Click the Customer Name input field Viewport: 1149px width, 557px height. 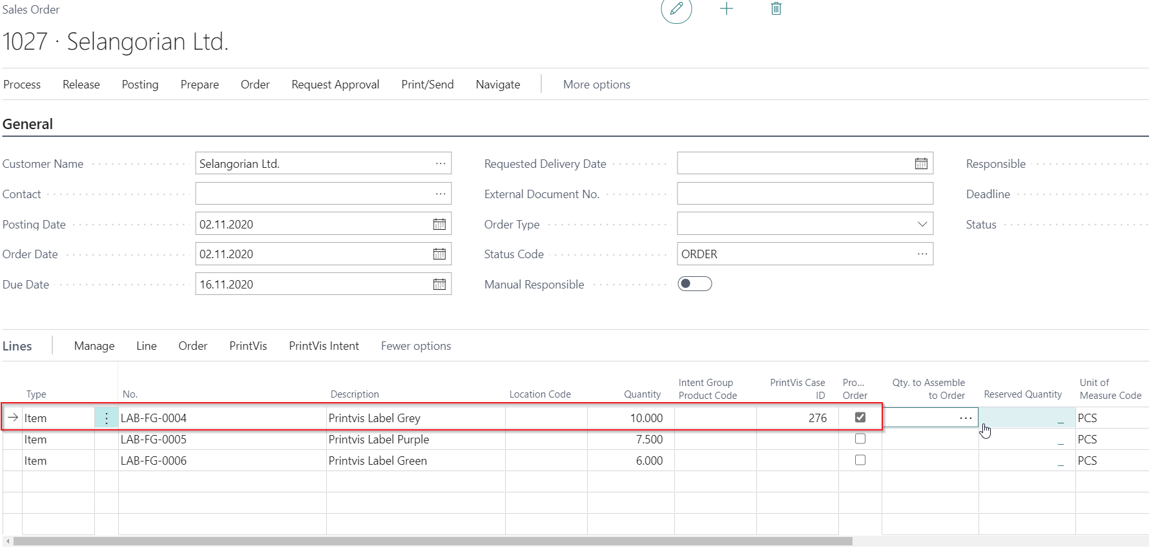point(323,163)
